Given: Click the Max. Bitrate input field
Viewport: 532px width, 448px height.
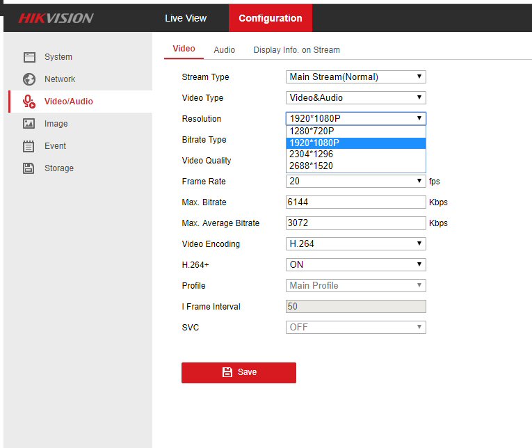Looking at the screenshot, I should (x=355, y=202).
